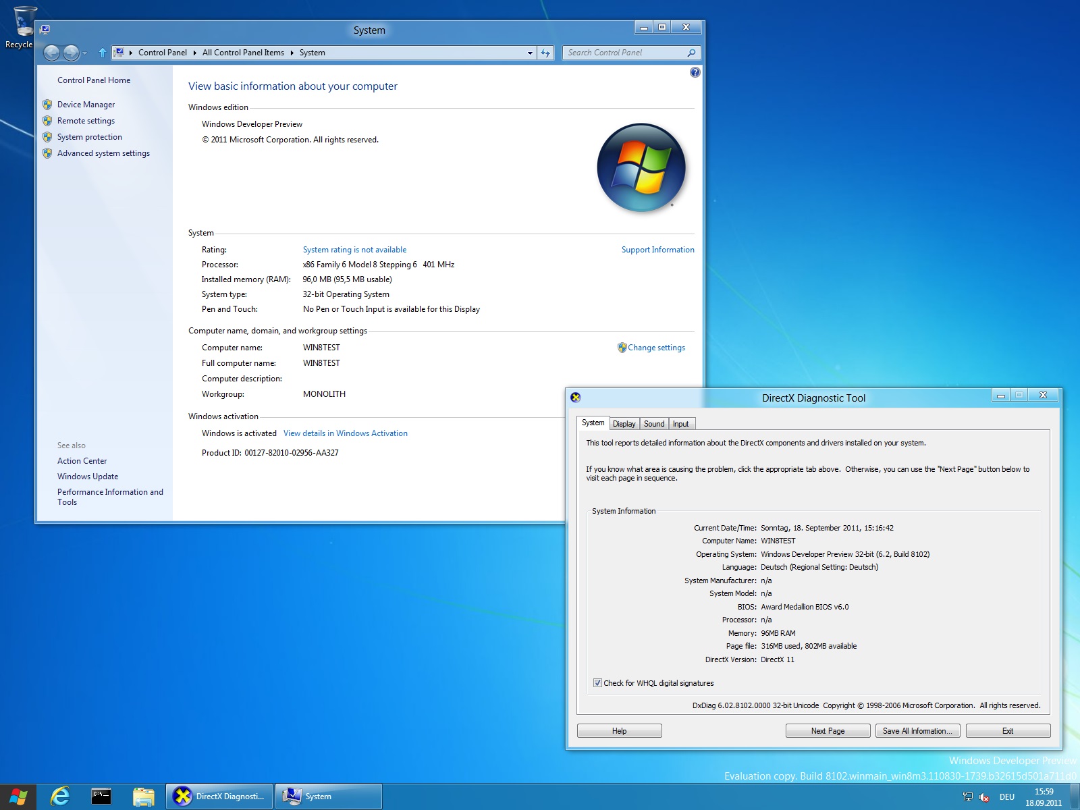Open Device Manager from the sidebar

tap(86, 105)
